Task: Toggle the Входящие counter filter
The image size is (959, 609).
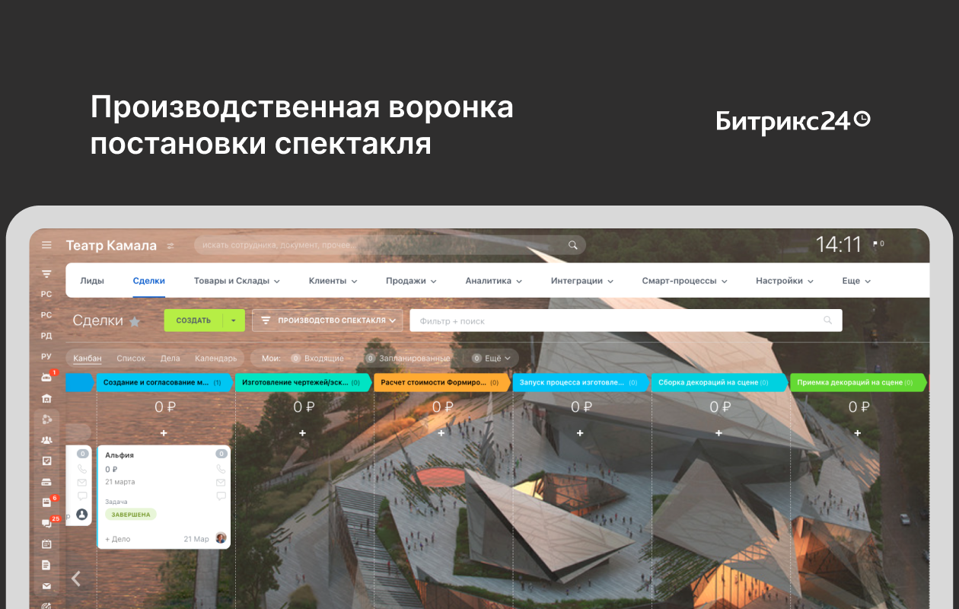Action: tap(317, 358)
